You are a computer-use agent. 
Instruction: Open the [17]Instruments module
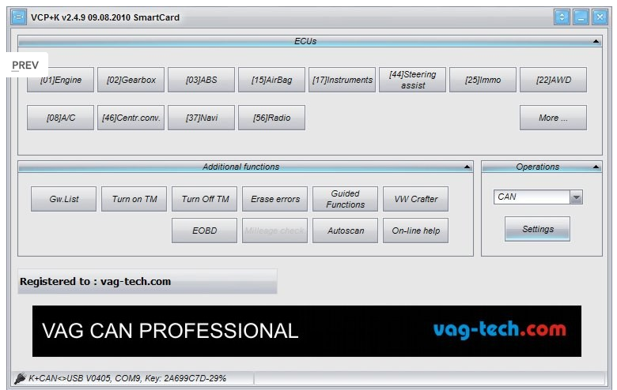tap(342, 80)
